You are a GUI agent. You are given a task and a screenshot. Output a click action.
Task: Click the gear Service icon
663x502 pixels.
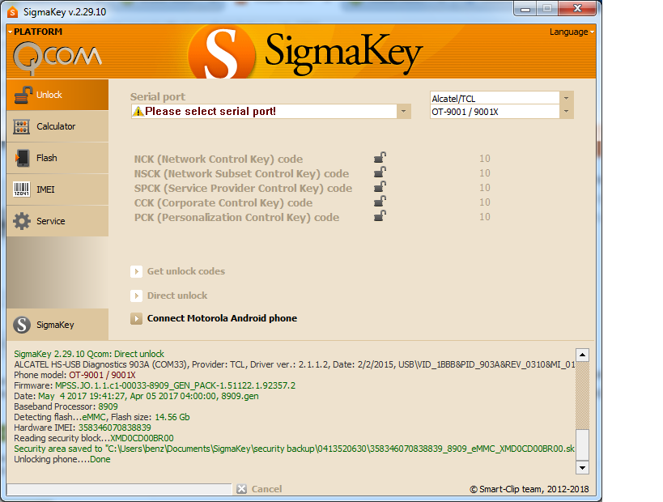pos(22,221)
